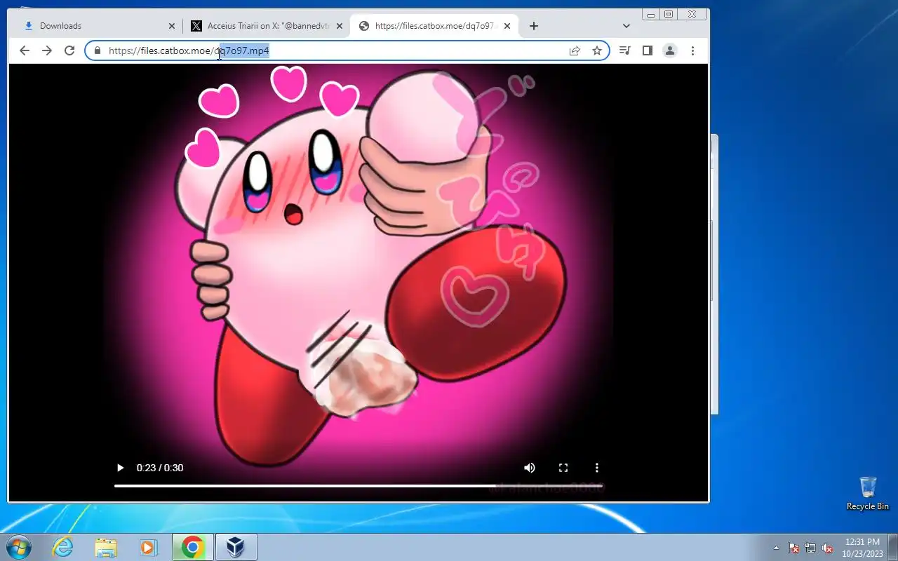
Task: Close the files.catbox.moe tab
Action: click(507, 26)
